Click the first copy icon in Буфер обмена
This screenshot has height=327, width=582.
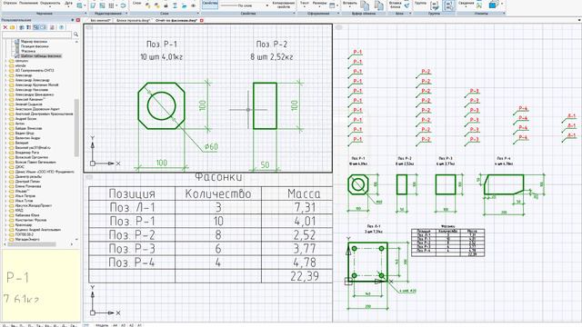coord(365,5)
